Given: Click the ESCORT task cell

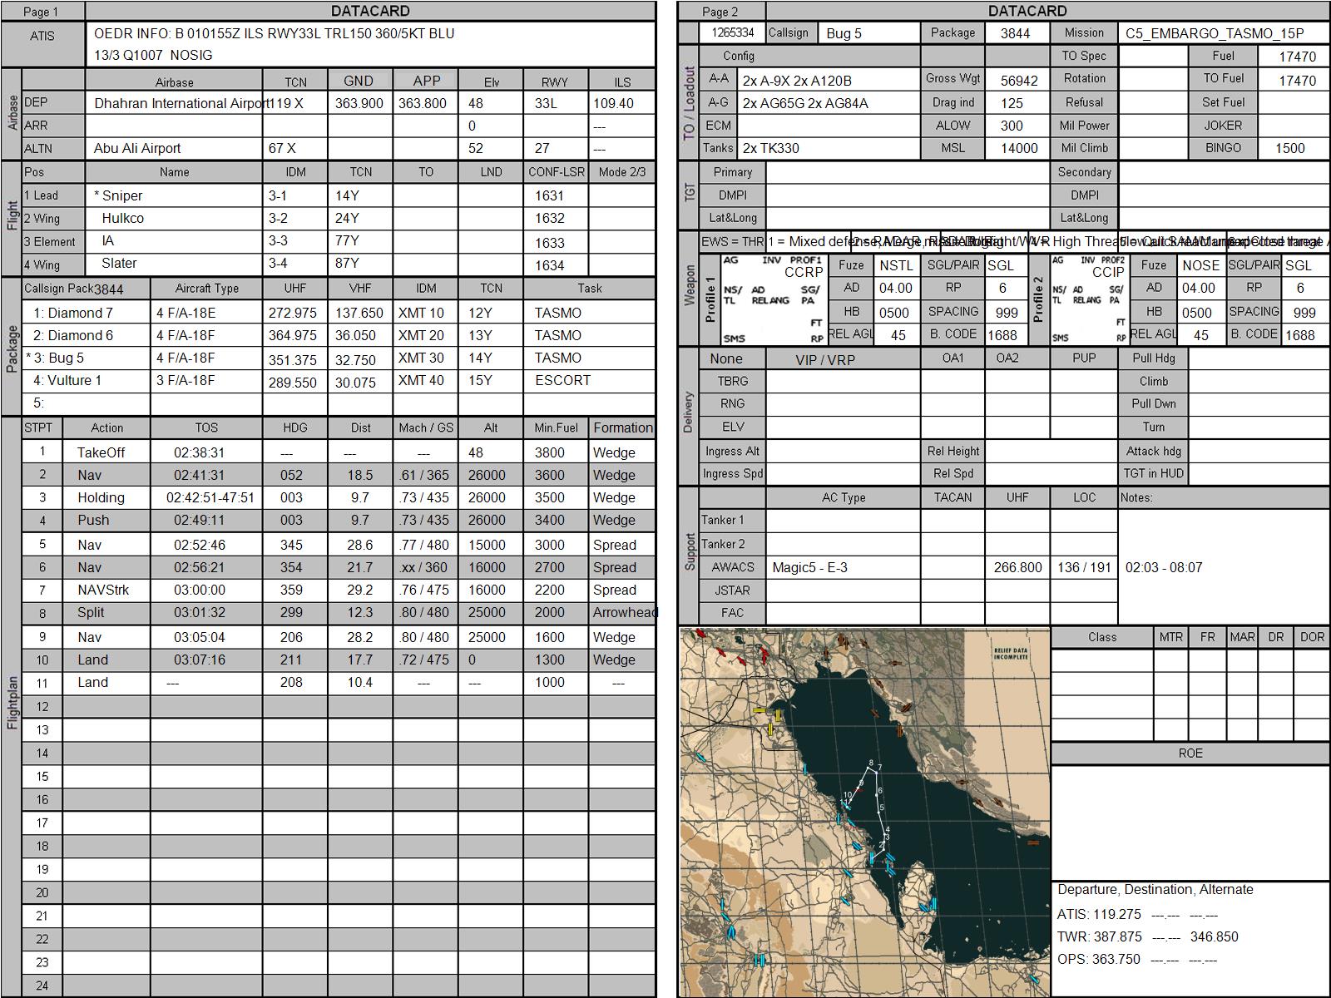Looking at the screenshot, I should (563, 380).
